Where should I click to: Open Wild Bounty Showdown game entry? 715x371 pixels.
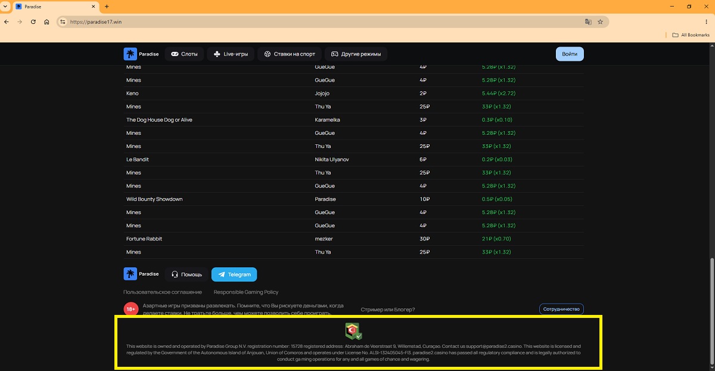pyautogui.click(x=154, y=199)
